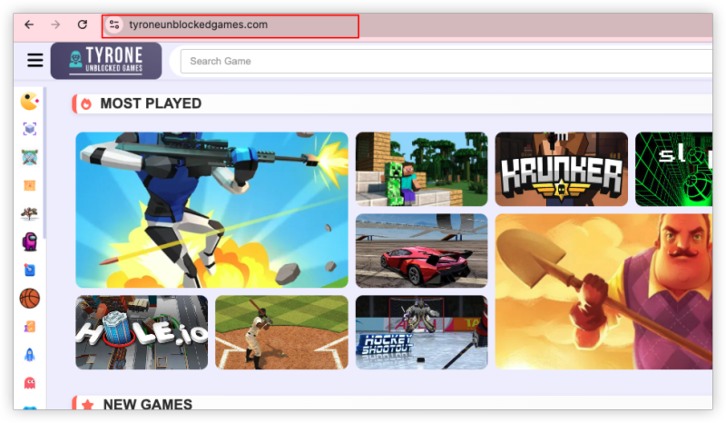Open the red sports car racing thumbnail
The image size is (726, 423).
click(421, 251)
